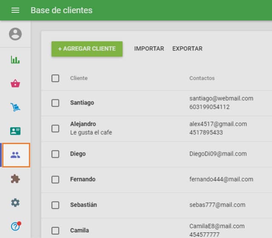Open the settings gear icon
The width and height of the screenshot is (272, 238).
(x=15, y=202)
